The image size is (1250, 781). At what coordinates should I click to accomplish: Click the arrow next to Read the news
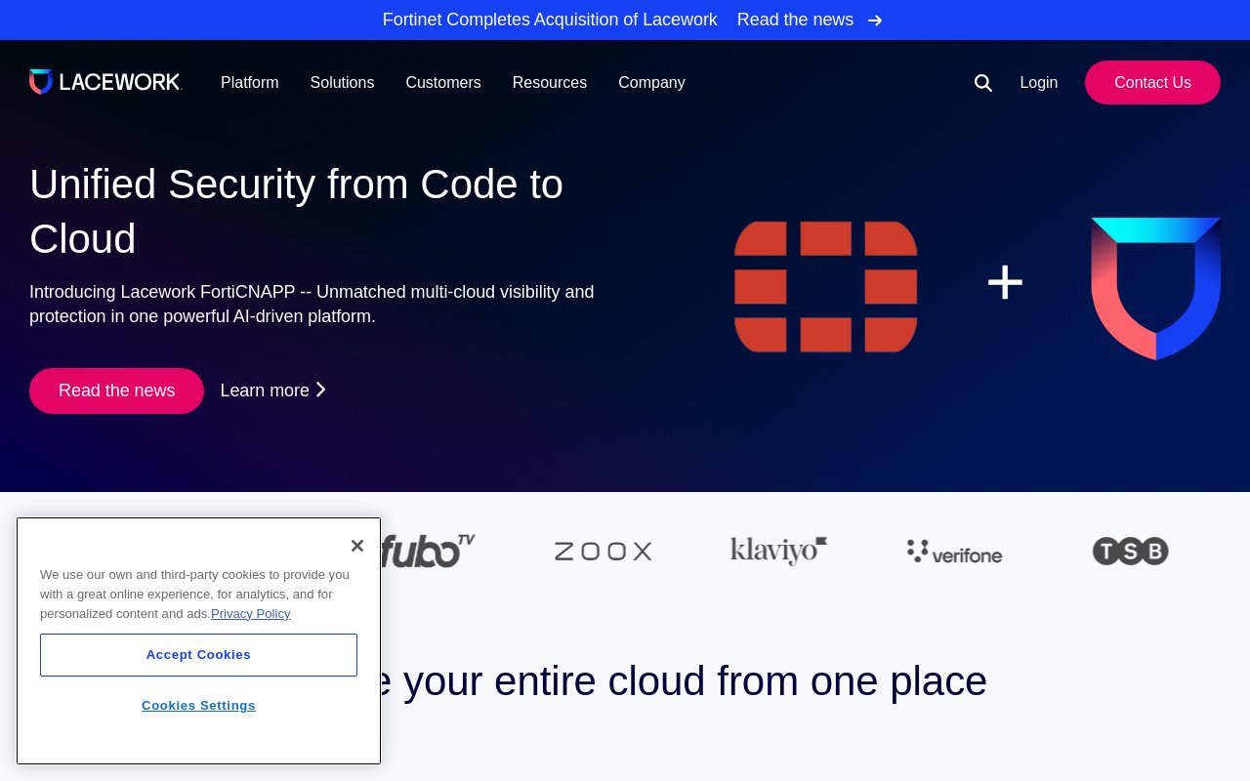[x=875, y=20]
